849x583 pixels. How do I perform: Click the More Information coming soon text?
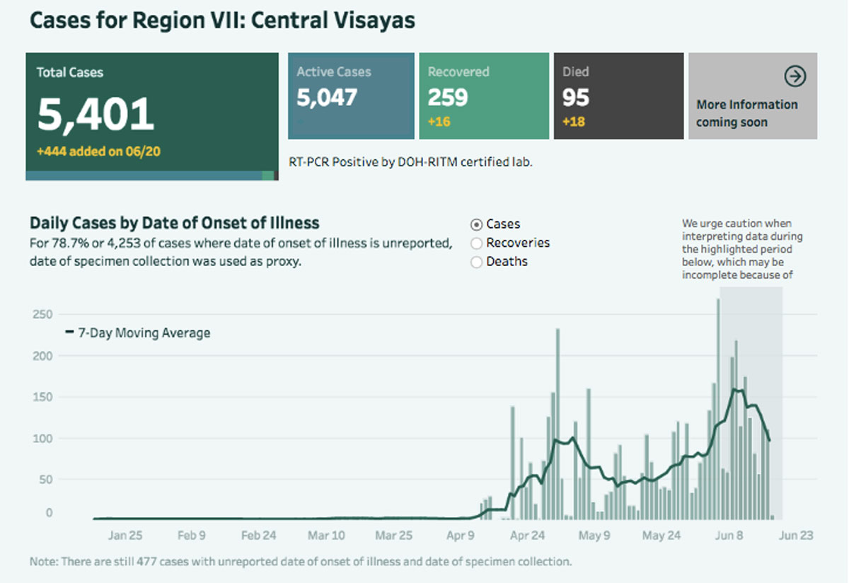(x=746, y=113)
